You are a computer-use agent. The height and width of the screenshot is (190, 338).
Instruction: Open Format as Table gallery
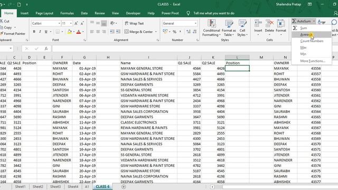(x=229, y=28)
